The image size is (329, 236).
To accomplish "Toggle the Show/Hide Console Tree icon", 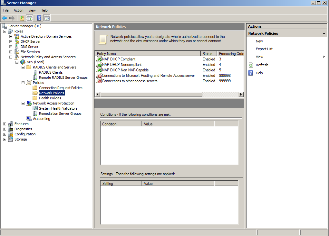I will pos(29,18).
